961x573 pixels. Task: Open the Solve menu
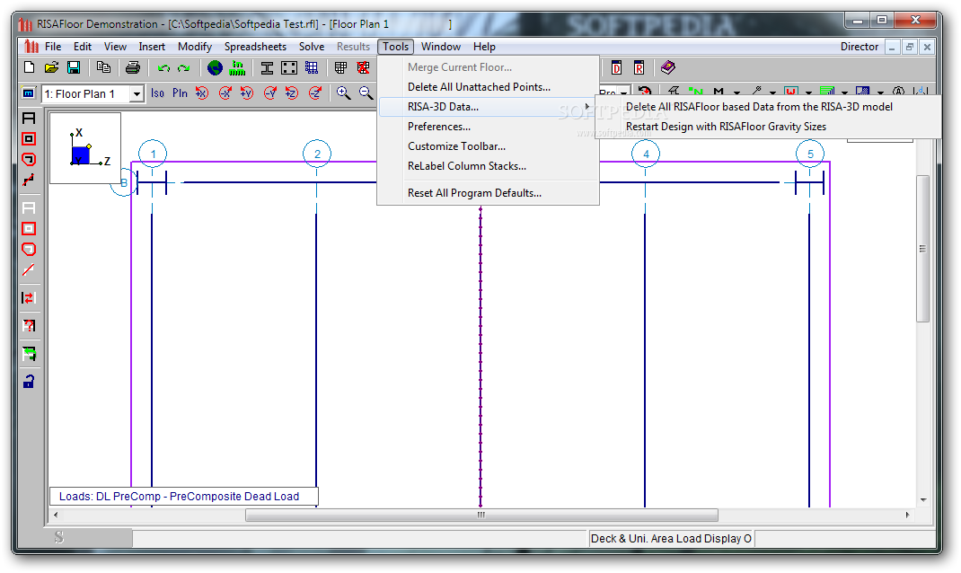312,47
